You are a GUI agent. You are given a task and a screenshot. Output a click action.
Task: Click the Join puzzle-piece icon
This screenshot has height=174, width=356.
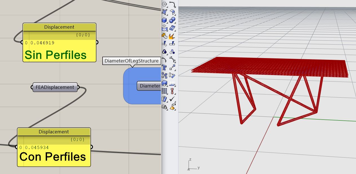[x=165, y=36]
